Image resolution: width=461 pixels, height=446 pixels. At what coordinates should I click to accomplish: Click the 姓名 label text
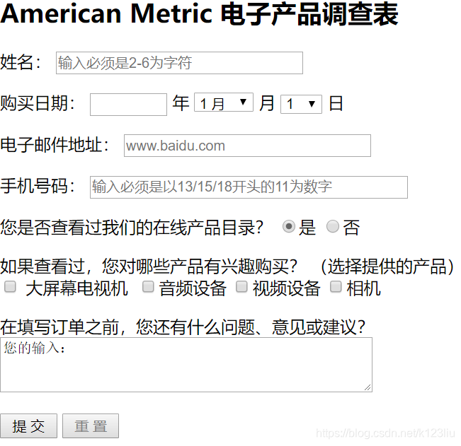pos(21,62)
